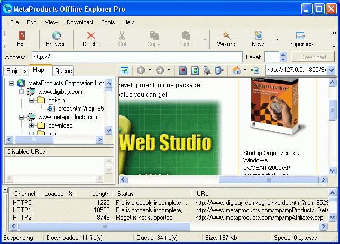340x244 pixels.
Task: Click the Download button beside Level
Action: [313, 57]
